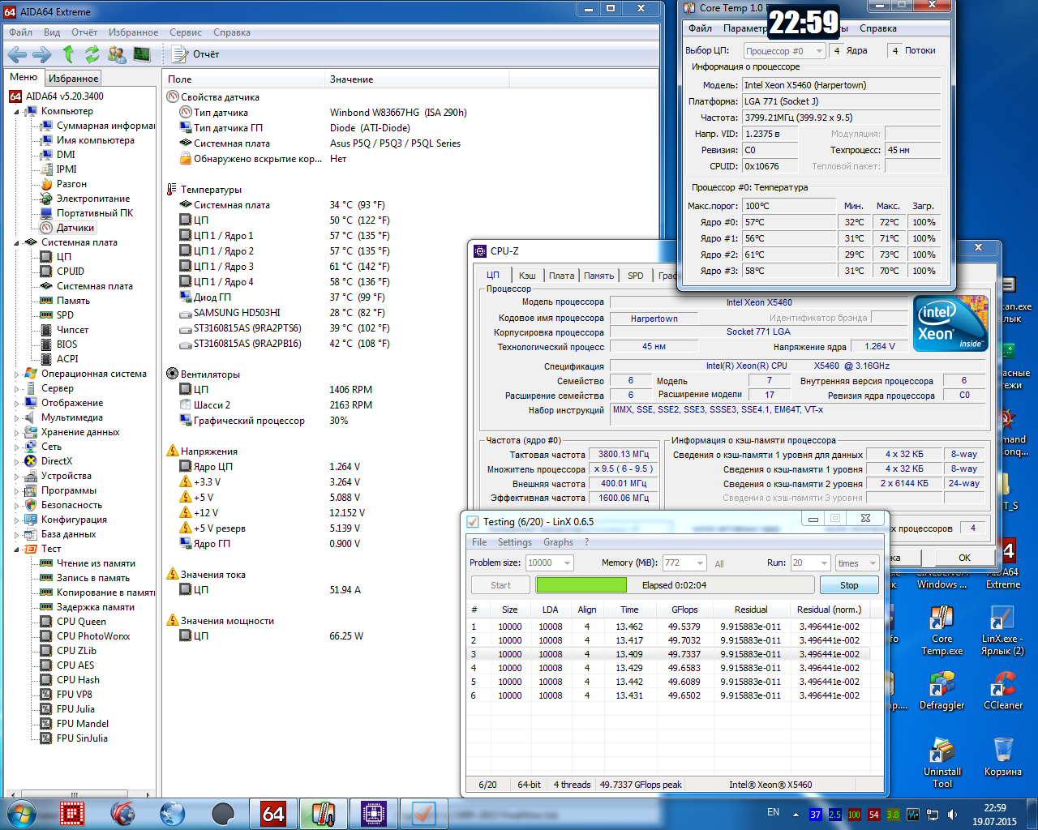This screenshot has width=1038, height=830.
Task: Open the SPD tab in CPU-Z
Action: coord(636,276)
